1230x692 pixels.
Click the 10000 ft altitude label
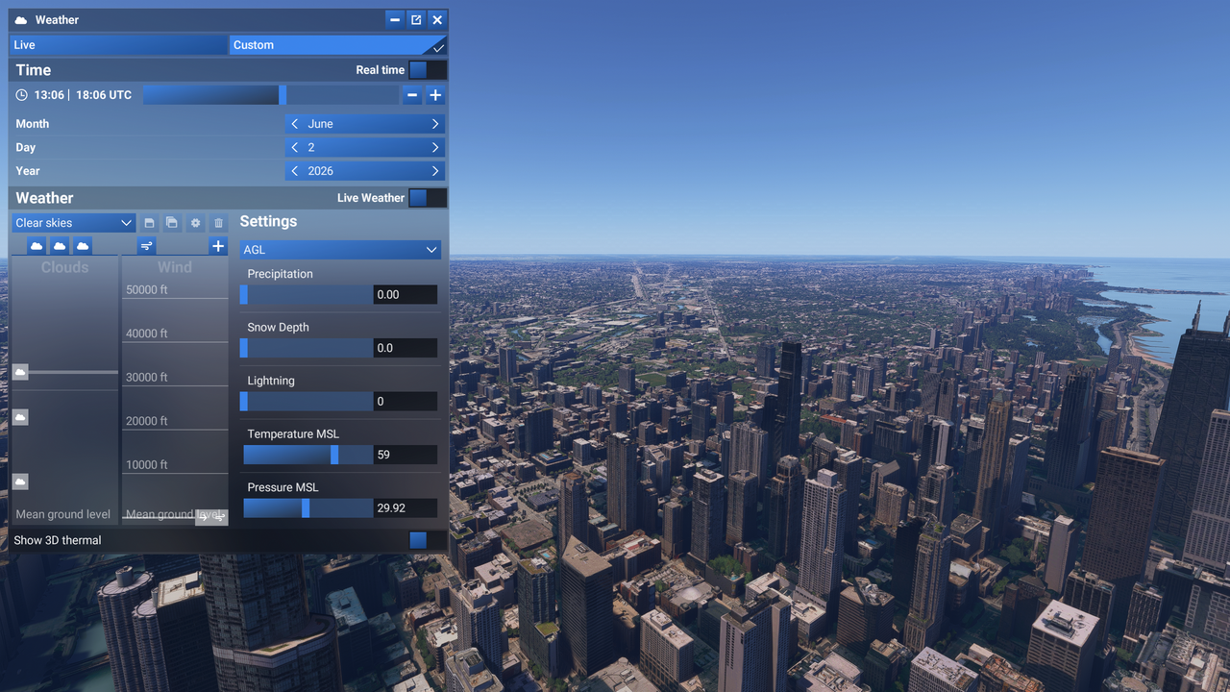pos(147,465)
